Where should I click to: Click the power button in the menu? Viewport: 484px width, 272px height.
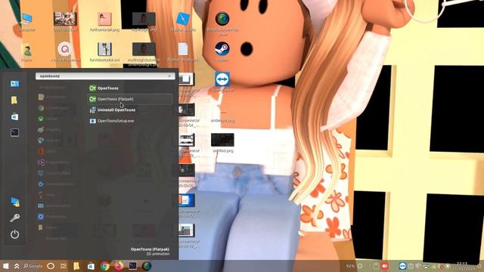pos(15,234)
